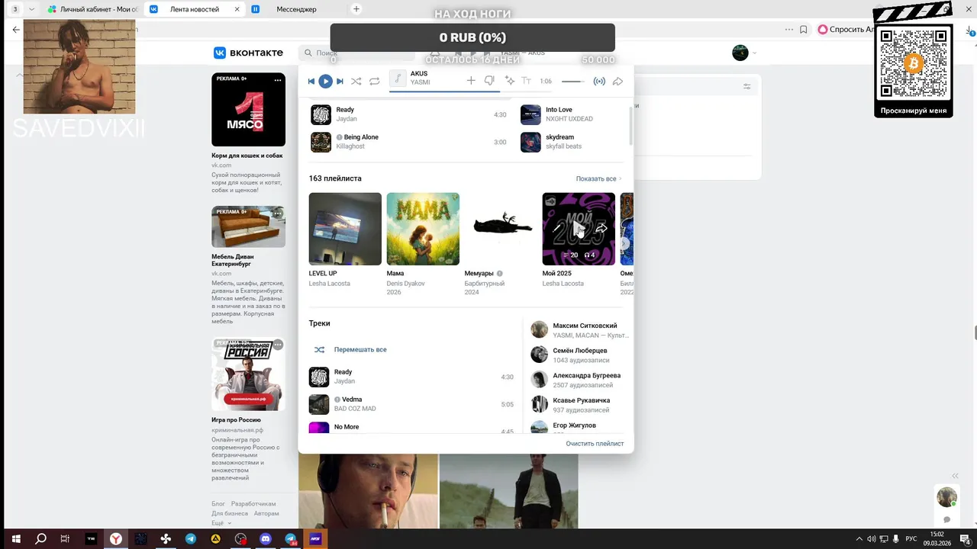Play the Into Love track
977x549 pixels.
(530, 114)
